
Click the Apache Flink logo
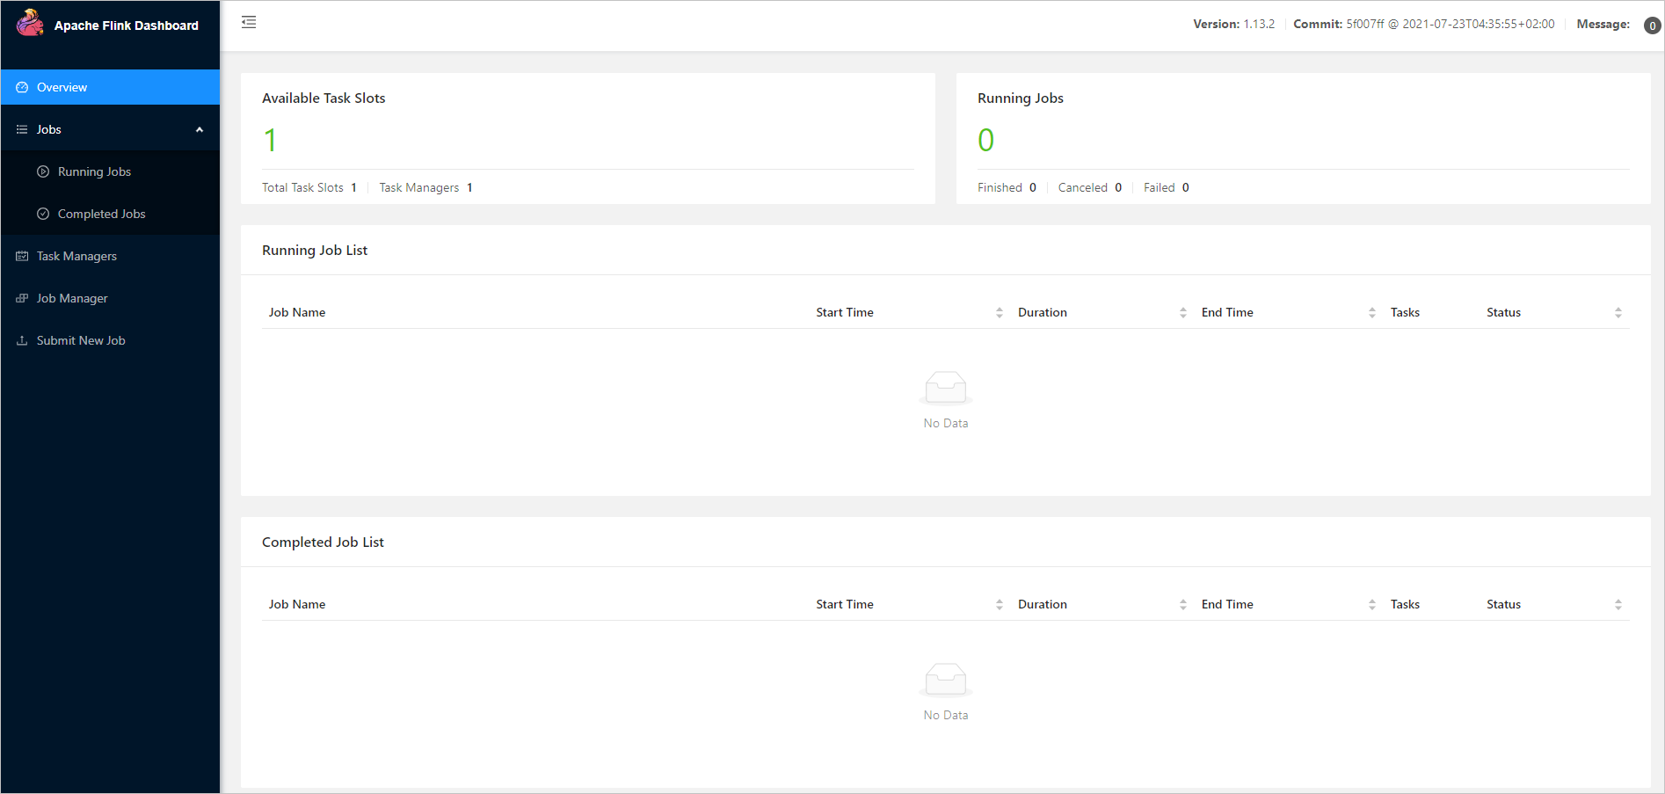tap(30, 23)
